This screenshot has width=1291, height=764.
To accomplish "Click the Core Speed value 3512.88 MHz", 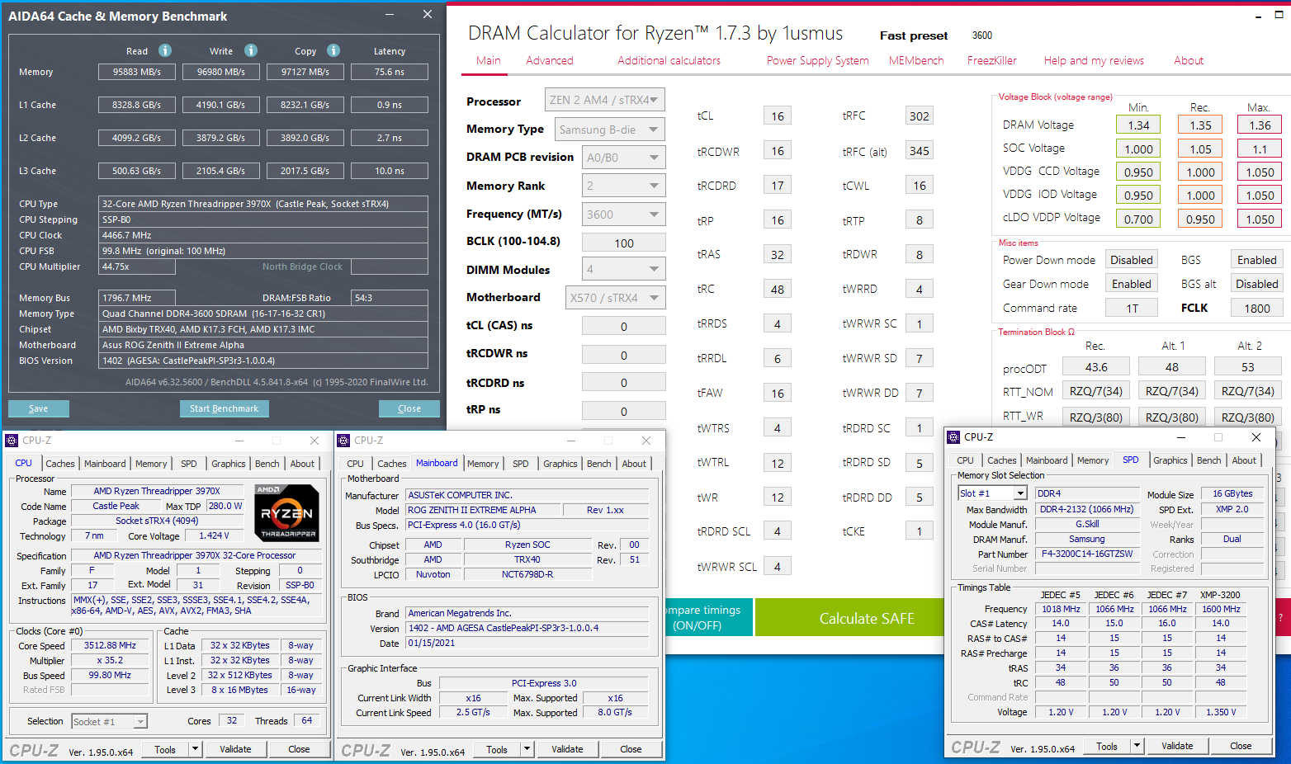I will point(110,645).
